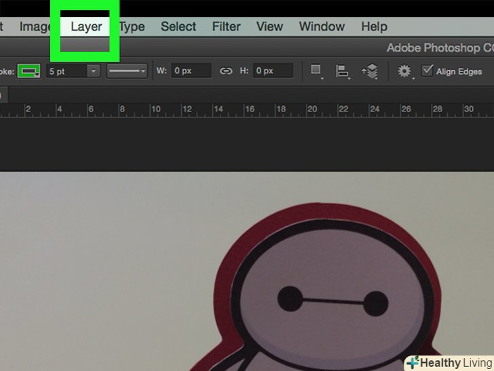The height and width of the screenshot is (371, 494).
Task: Open the Window menu
Action: (x=322, y=27)
